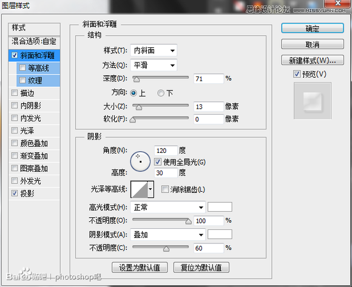Viewport: 352px width, 287px height.
Task: Click the angle field showing 120
Action: coord(166,150)
